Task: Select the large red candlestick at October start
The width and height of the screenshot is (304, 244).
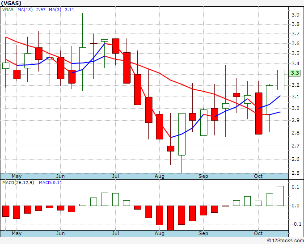Action: point(259,114)
